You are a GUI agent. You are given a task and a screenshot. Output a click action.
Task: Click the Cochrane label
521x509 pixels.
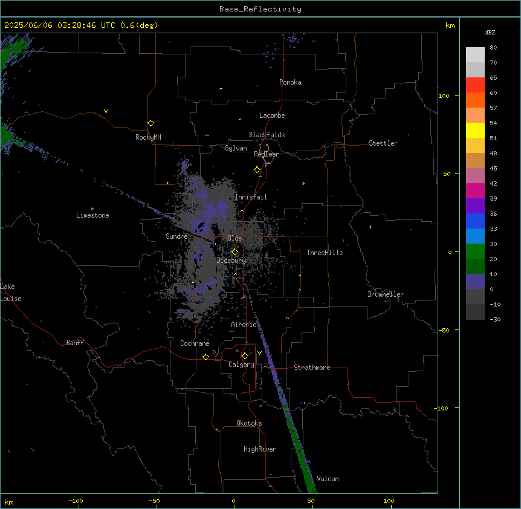click(x=195, y=343)
